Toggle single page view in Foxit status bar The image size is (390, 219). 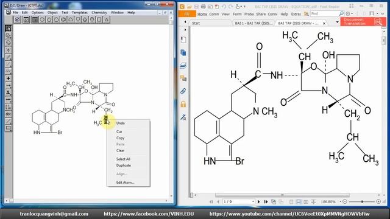291,202
